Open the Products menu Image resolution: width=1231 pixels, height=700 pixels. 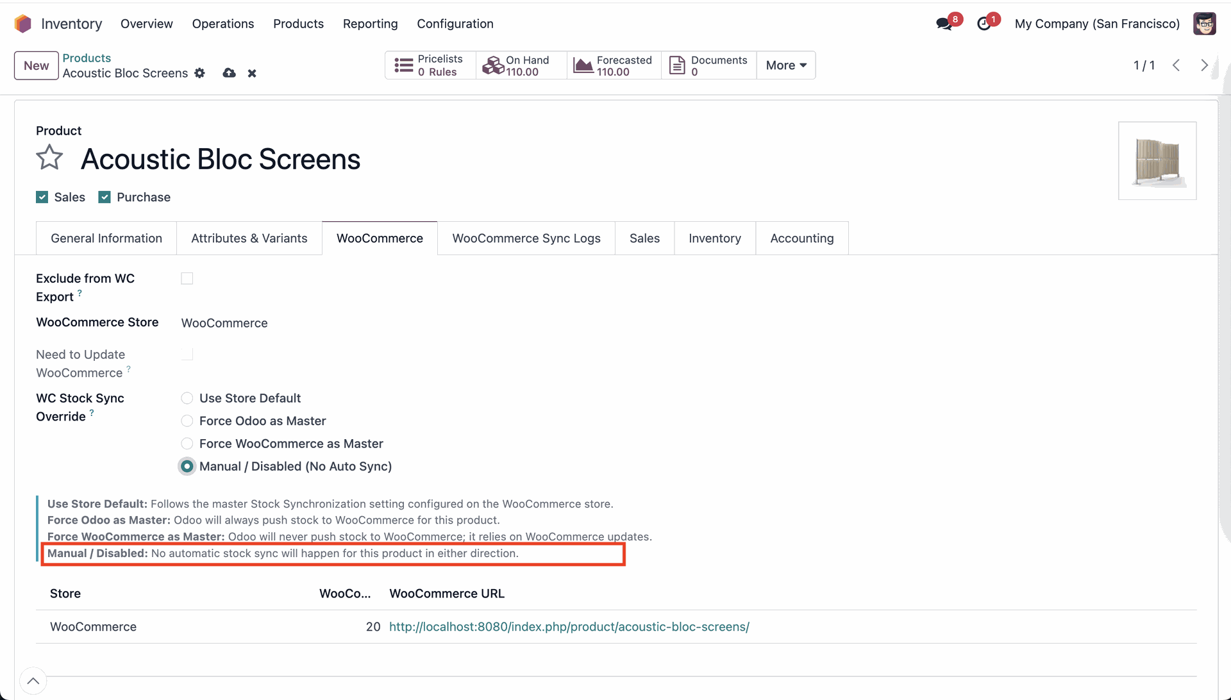[x=299, y=24]
